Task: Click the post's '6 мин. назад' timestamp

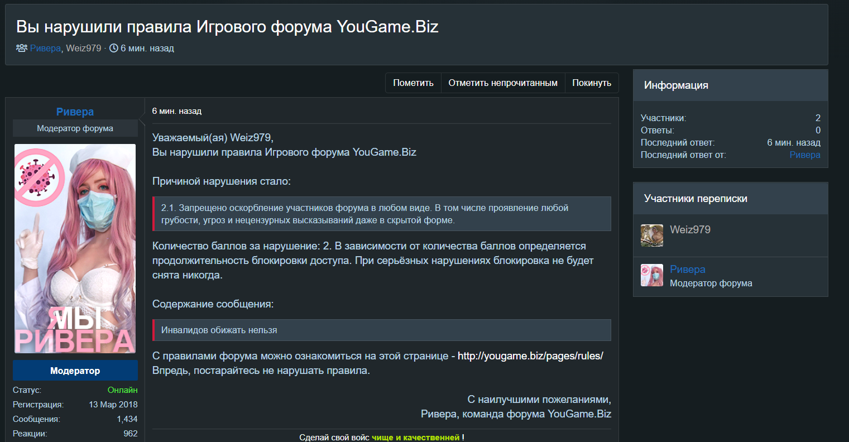Action: (x=176, y=111)
